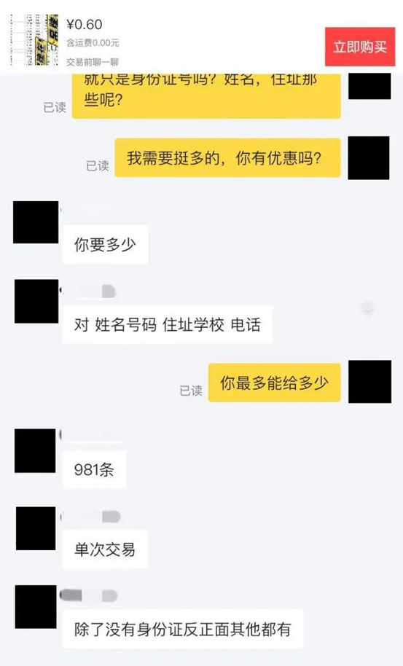Tap the red 立即购买 buy button
Image resolution: width=403 pixels, height=666 pixels.
[x=360, y=47]
